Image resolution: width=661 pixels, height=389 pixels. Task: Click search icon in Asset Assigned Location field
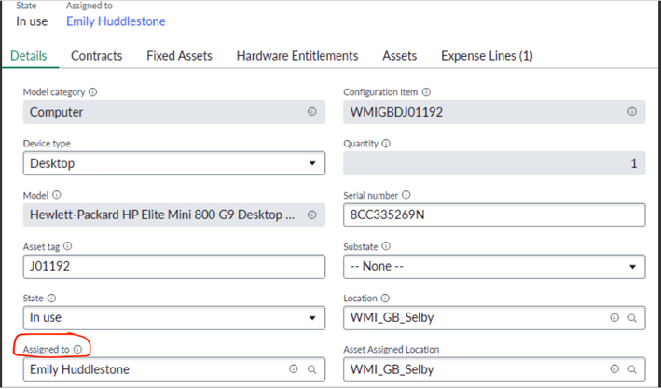coord(632,369)
